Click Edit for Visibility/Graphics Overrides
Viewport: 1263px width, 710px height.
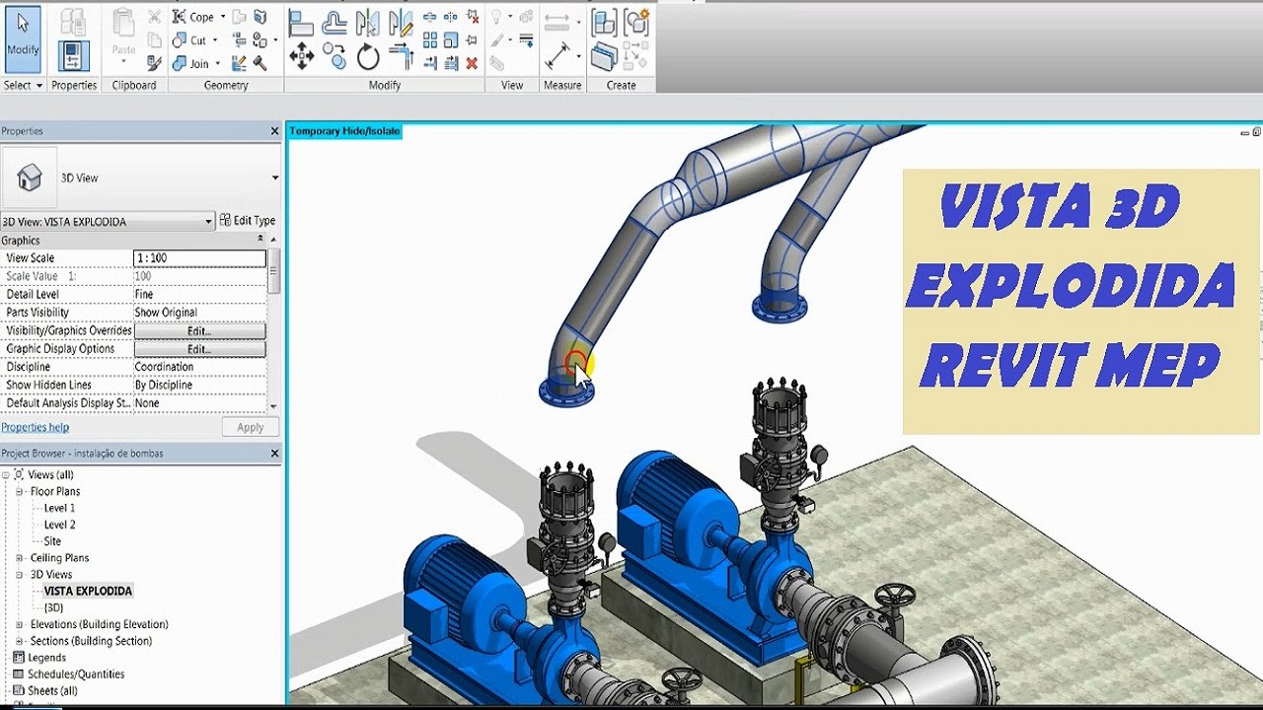click(x=199, y=330)
